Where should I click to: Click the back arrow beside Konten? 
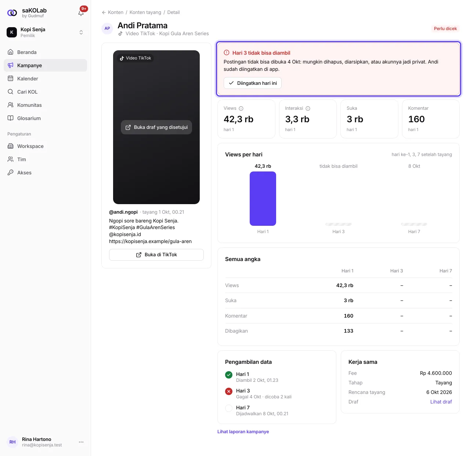coord(104,12)
